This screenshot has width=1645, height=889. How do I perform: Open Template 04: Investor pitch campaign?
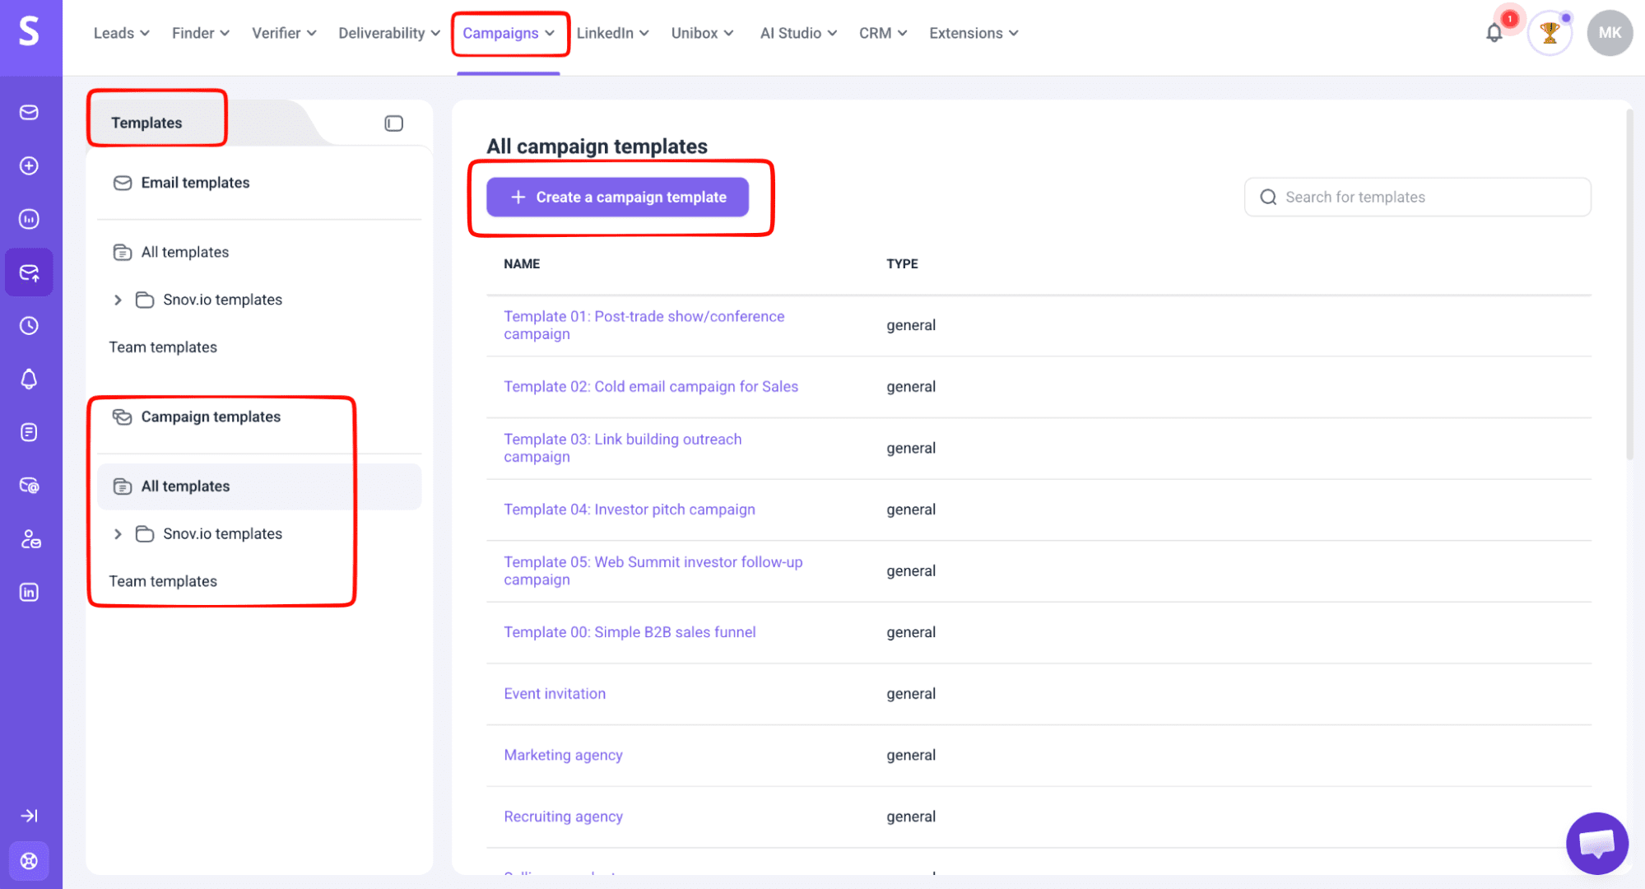[x=629, y=510]
